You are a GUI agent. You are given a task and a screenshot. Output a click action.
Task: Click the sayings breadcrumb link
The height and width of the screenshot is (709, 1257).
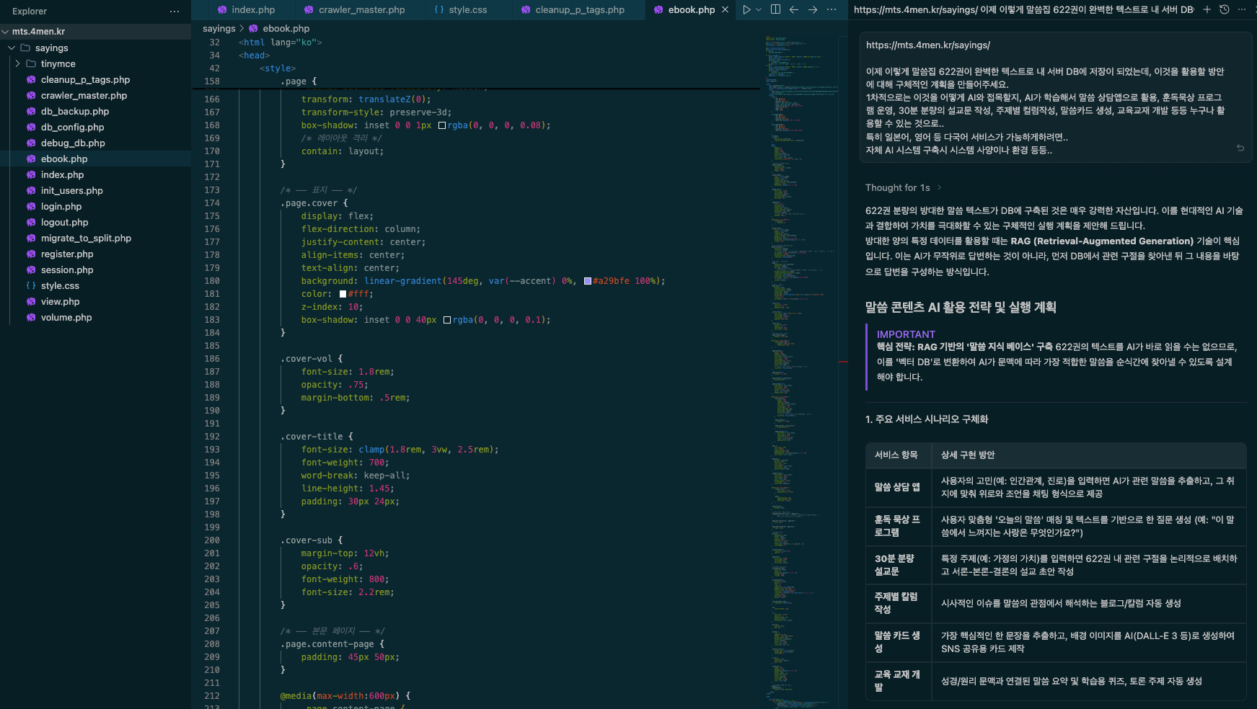pos(219,28)
